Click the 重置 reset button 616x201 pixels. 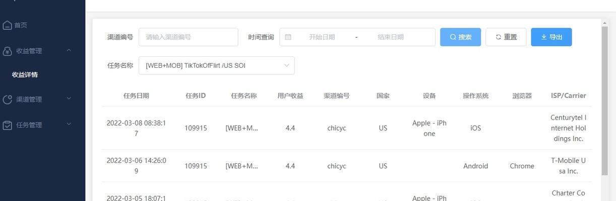[x=506, y=37]
